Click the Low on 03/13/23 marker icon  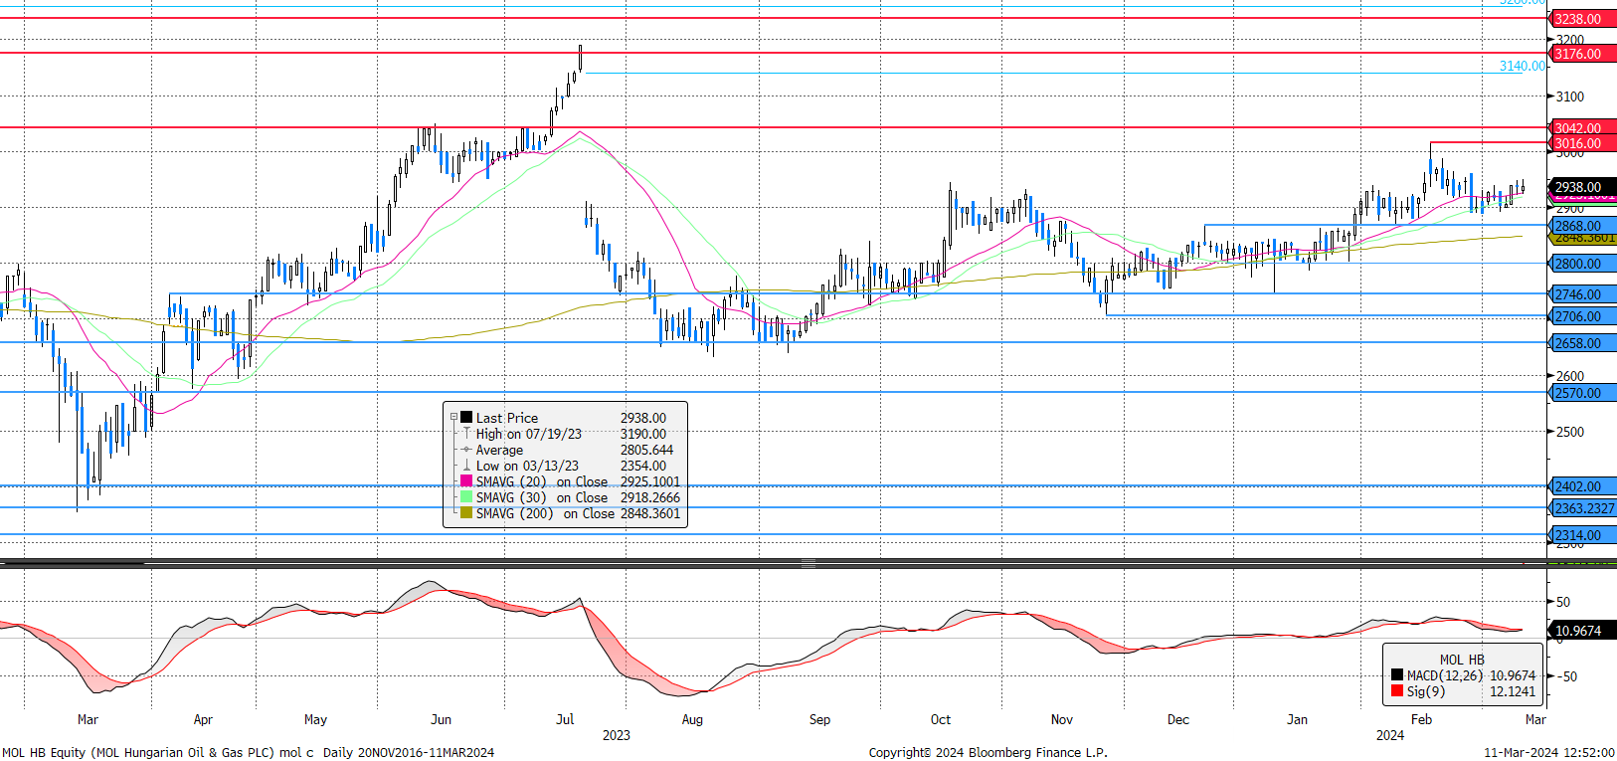pyautogui.click(x=466, y=466)
